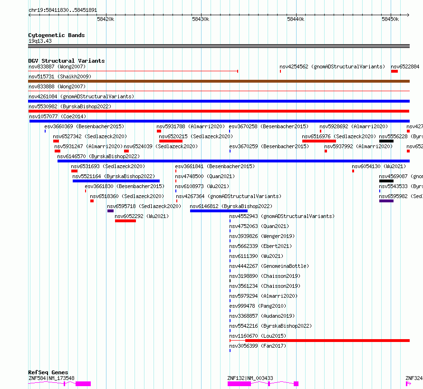
Task: Open the nsv5662339 (Ebert2021) label
Action: click(260, 246)
